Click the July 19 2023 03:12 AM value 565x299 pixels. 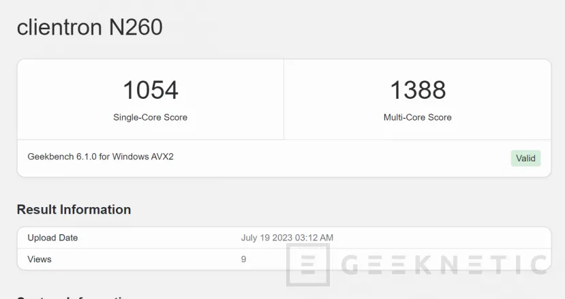click(x=287, y=238)
